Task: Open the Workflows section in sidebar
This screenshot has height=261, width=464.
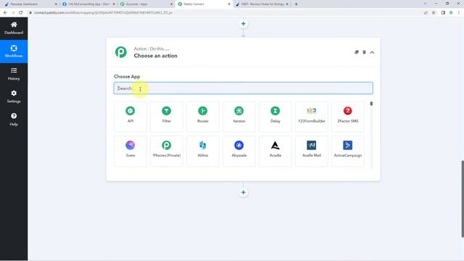Action: tap(14, 51)
